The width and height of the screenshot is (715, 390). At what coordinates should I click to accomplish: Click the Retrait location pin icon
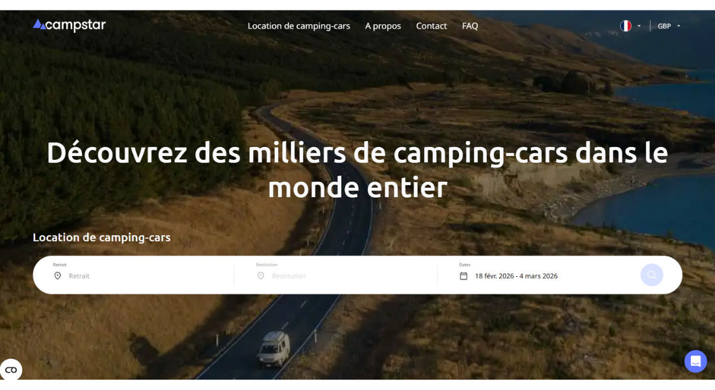coord(57,276)
